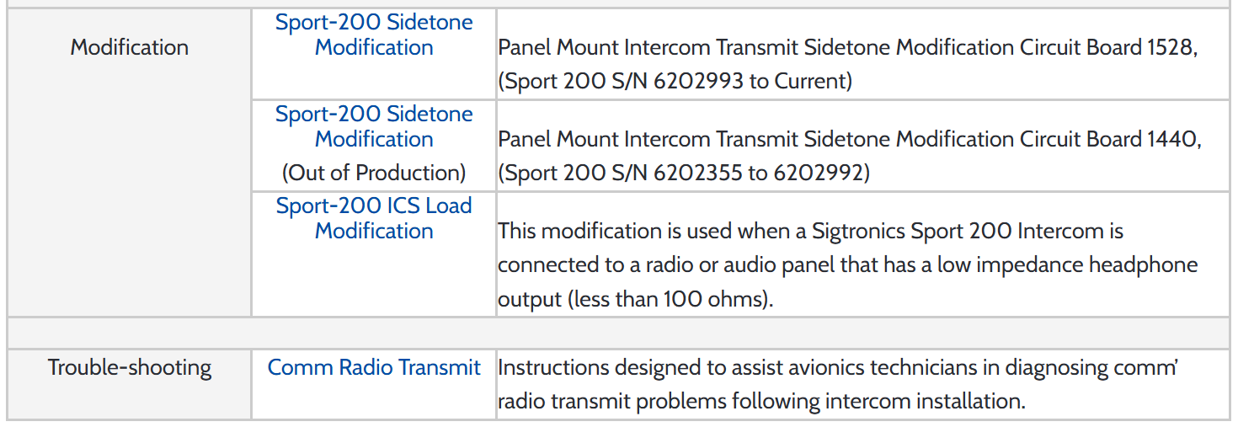
Task: Click "radio transmit problems following intercom installation" line
Action: tap(761, 402)
